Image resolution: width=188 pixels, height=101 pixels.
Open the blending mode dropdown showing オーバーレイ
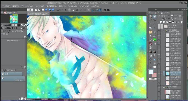click(x=164, y=16)
